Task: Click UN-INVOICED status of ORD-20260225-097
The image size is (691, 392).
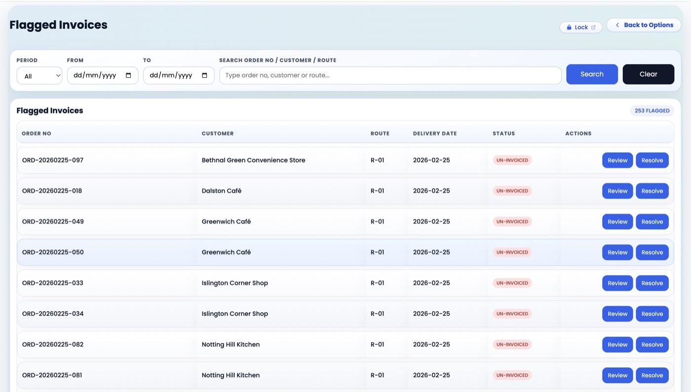Action: (512, 160)
